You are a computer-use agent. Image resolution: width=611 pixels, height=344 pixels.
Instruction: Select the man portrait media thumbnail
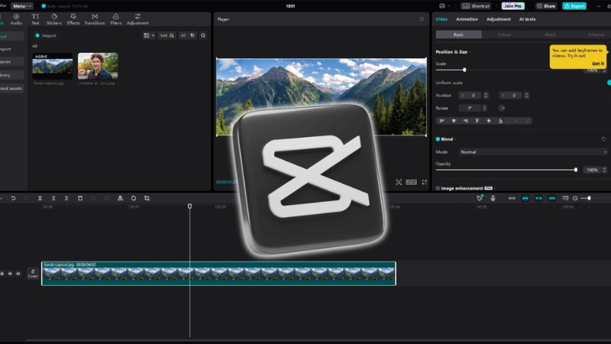coord(98,67)
